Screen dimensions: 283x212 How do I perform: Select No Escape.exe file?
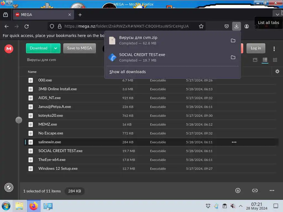pos(152,133)
